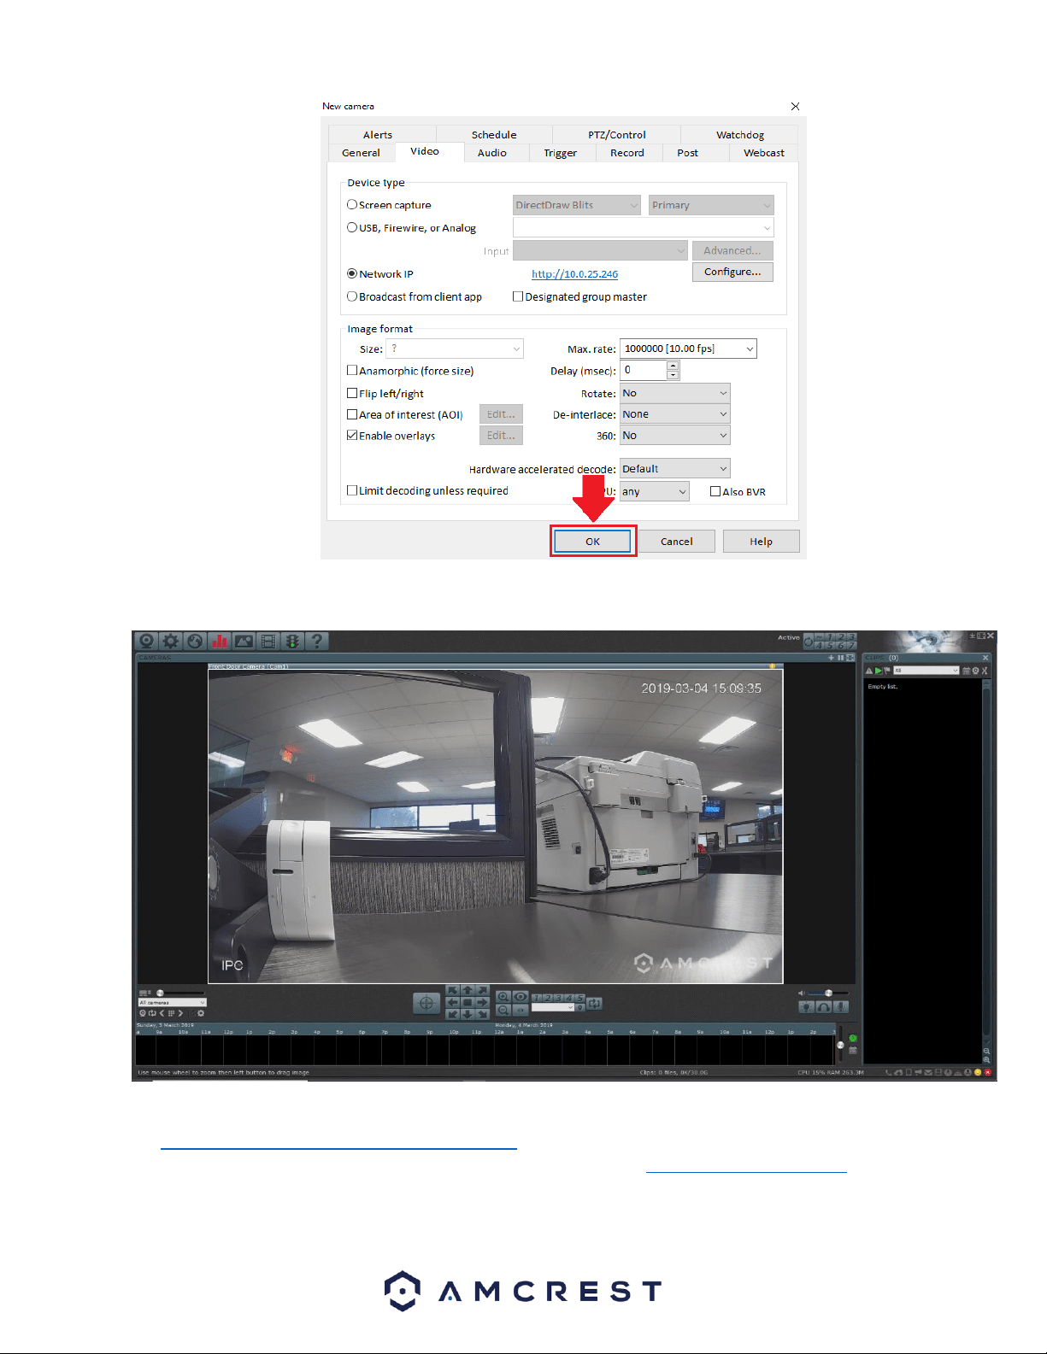Image resolution: width=1047 pixels, height=1354 pixels.
Task: Click the PTZ zoom in magnifier icon
Action: [x=503, y=997]
